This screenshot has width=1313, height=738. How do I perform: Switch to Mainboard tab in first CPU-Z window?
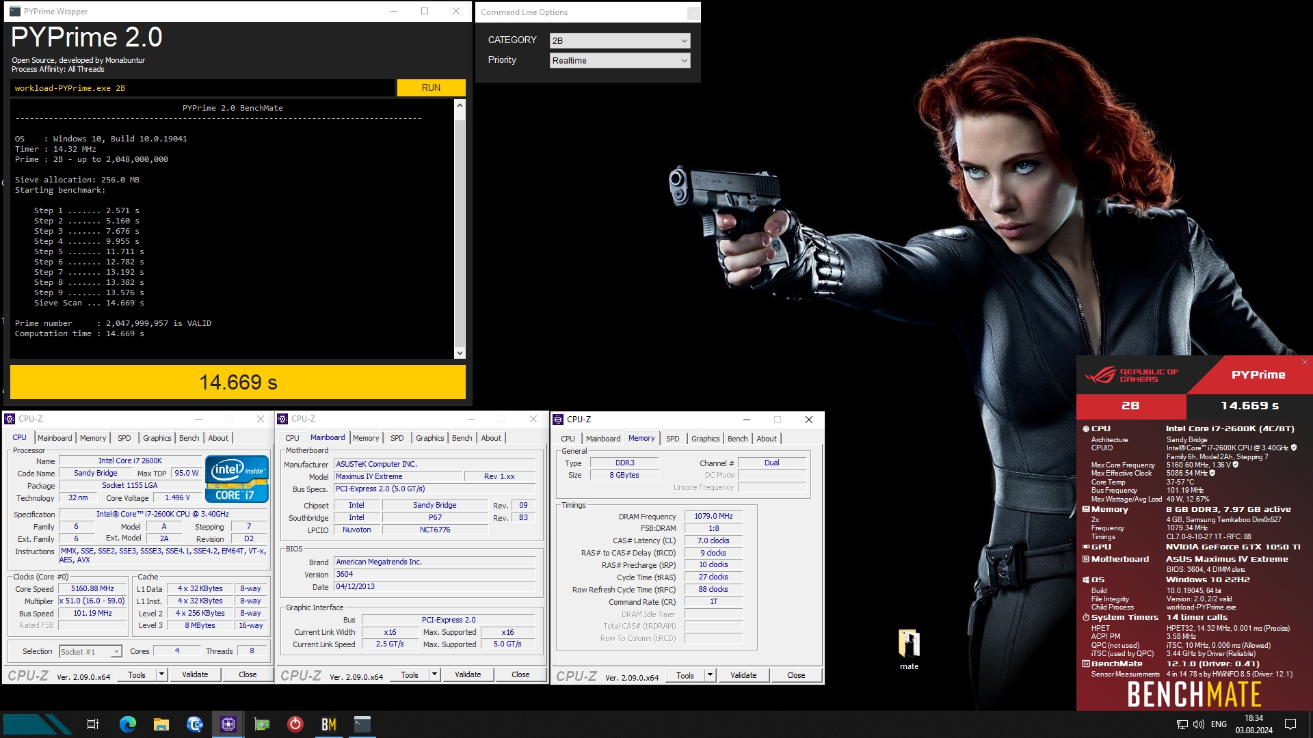click(x=55, y=438)
